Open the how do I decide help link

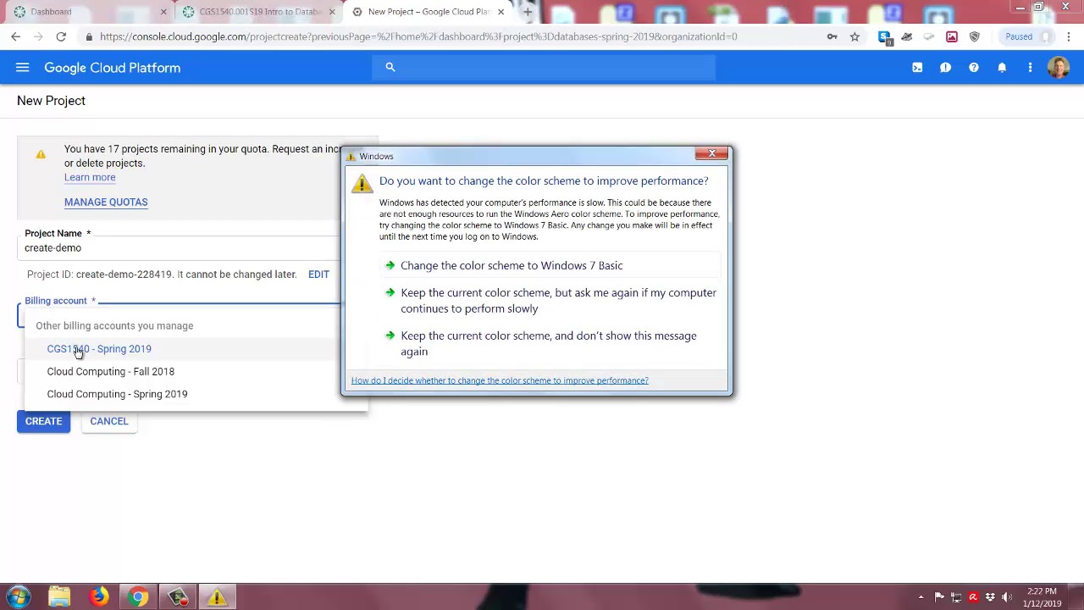500,380
